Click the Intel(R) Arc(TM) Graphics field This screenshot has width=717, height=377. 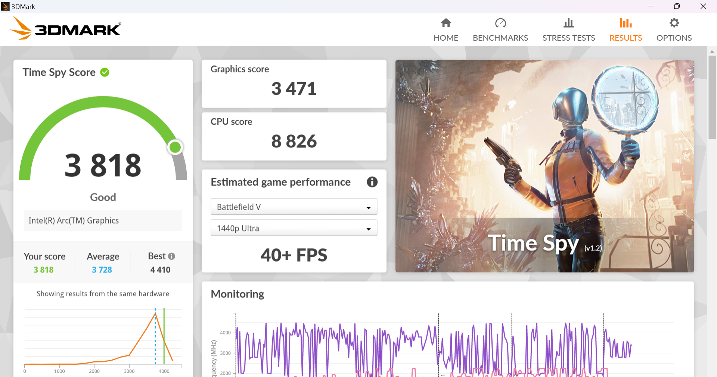coord(103,221)
